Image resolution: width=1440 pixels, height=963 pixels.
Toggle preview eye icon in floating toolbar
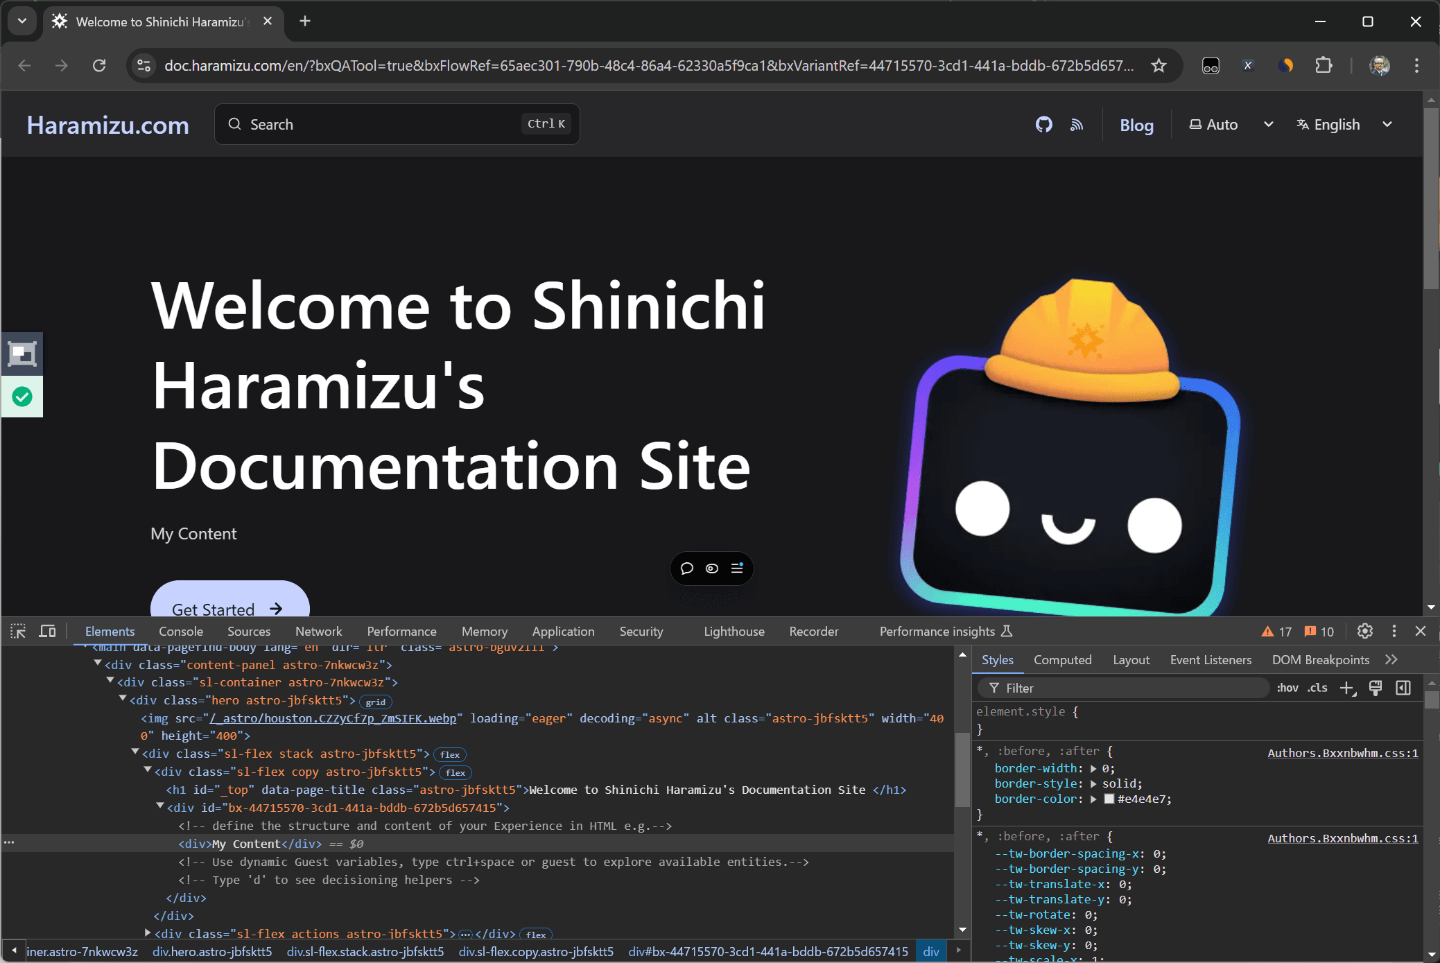[x=712, y=569]
